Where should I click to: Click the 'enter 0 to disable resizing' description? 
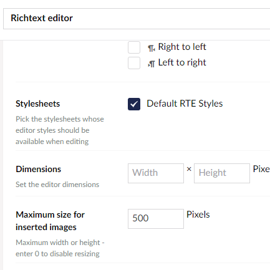tap(57, 254)
